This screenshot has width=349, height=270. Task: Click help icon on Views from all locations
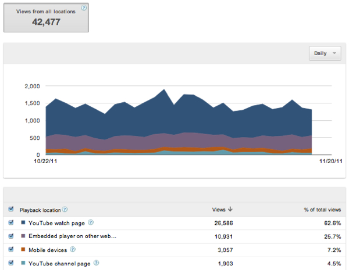point(84,8)
